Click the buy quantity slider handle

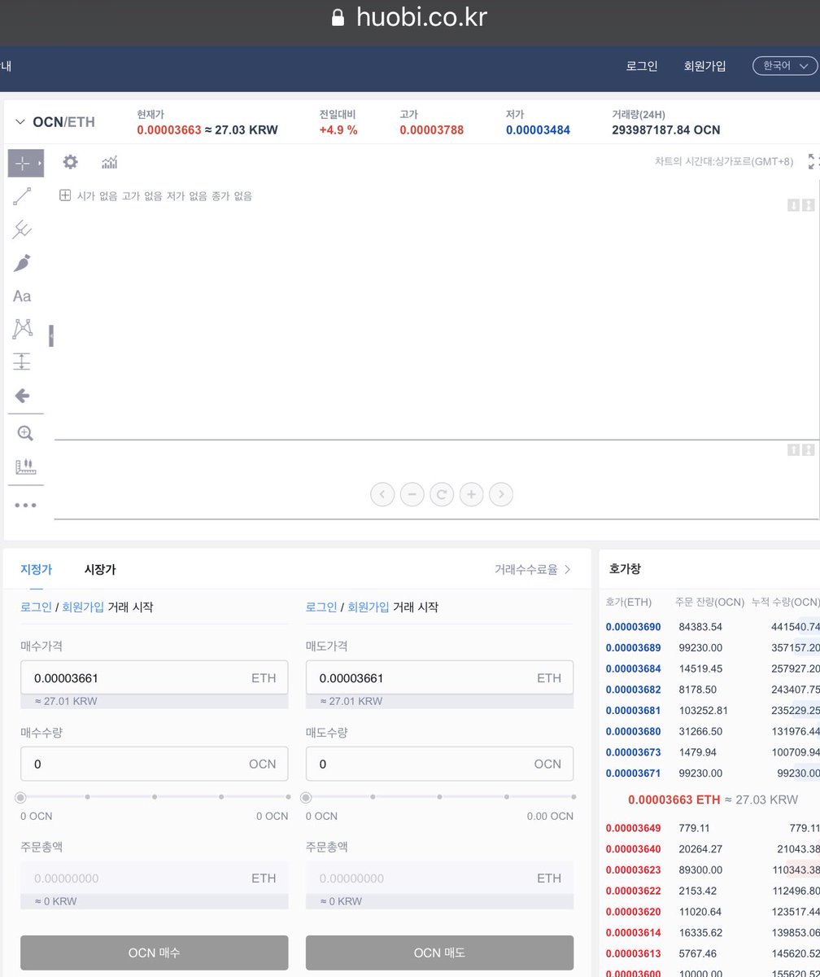click(x=20, y=797)
